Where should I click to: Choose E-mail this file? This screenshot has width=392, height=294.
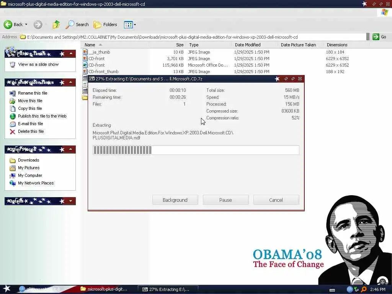click(x=30, y=124)
